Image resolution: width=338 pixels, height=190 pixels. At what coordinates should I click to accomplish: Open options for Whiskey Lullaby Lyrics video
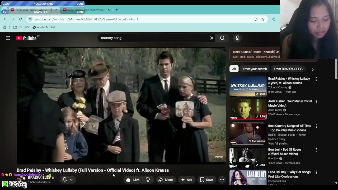point(316,79)
